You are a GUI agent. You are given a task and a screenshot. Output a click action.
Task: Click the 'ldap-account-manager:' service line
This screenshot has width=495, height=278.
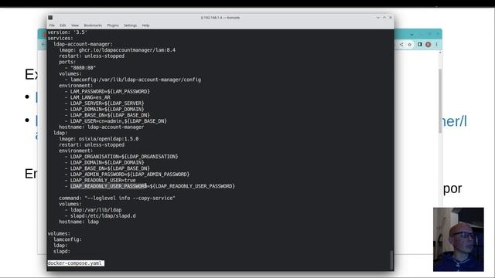pos(83,44)
